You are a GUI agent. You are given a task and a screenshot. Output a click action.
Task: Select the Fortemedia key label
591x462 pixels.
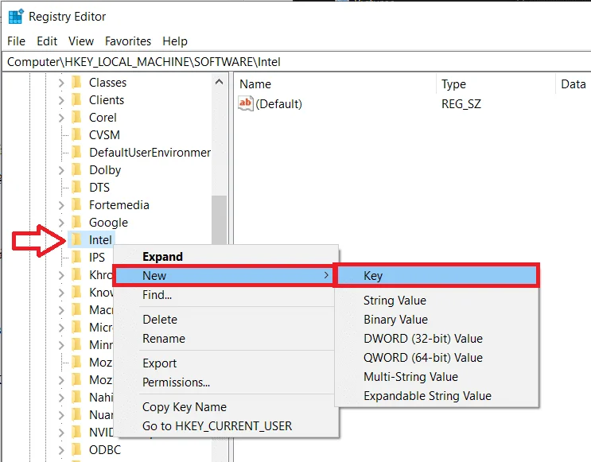coord(119,205)
